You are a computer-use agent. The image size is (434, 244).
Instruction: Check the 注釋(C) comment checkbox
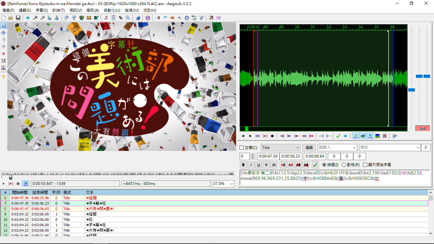point(241,148)
